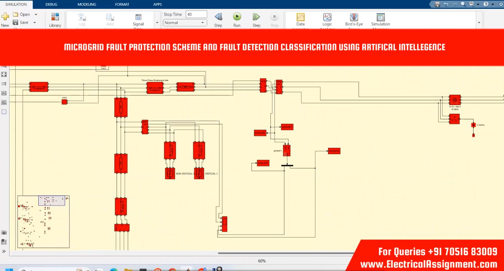Click the Run simulation button

click(x=237, y=17)
